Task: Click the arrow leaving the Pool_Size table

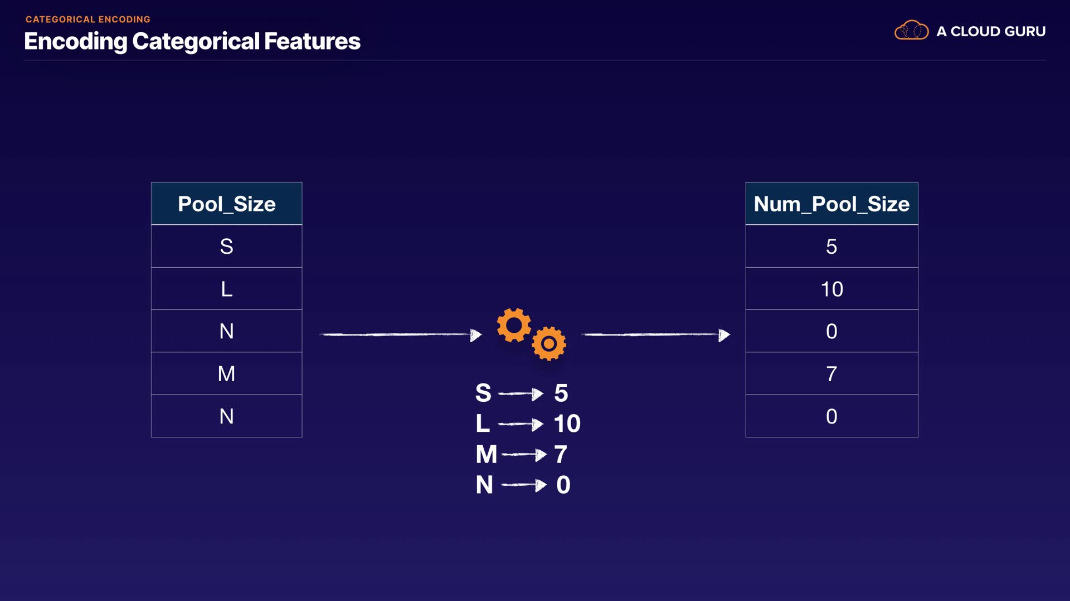Action: 400,334
